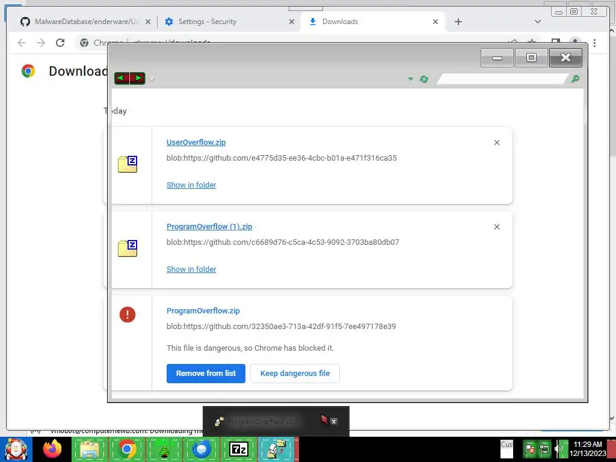The image size is (616, 462).
Task: Click the ProgramOverflow (1).zip blob URL text
Action: click(x=283, y=242)
